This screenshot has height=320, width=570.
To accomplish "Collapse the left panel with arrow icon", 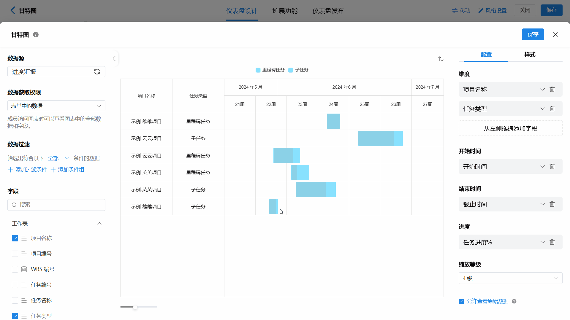I will coord(114,59).
